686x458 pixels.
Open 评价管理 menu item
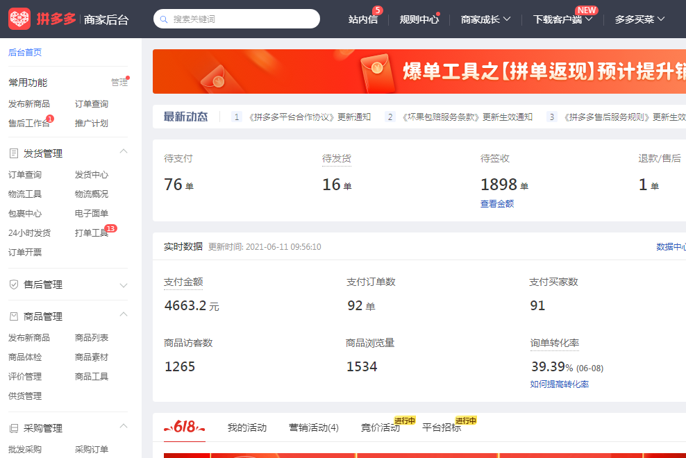(x=25, y=377)
